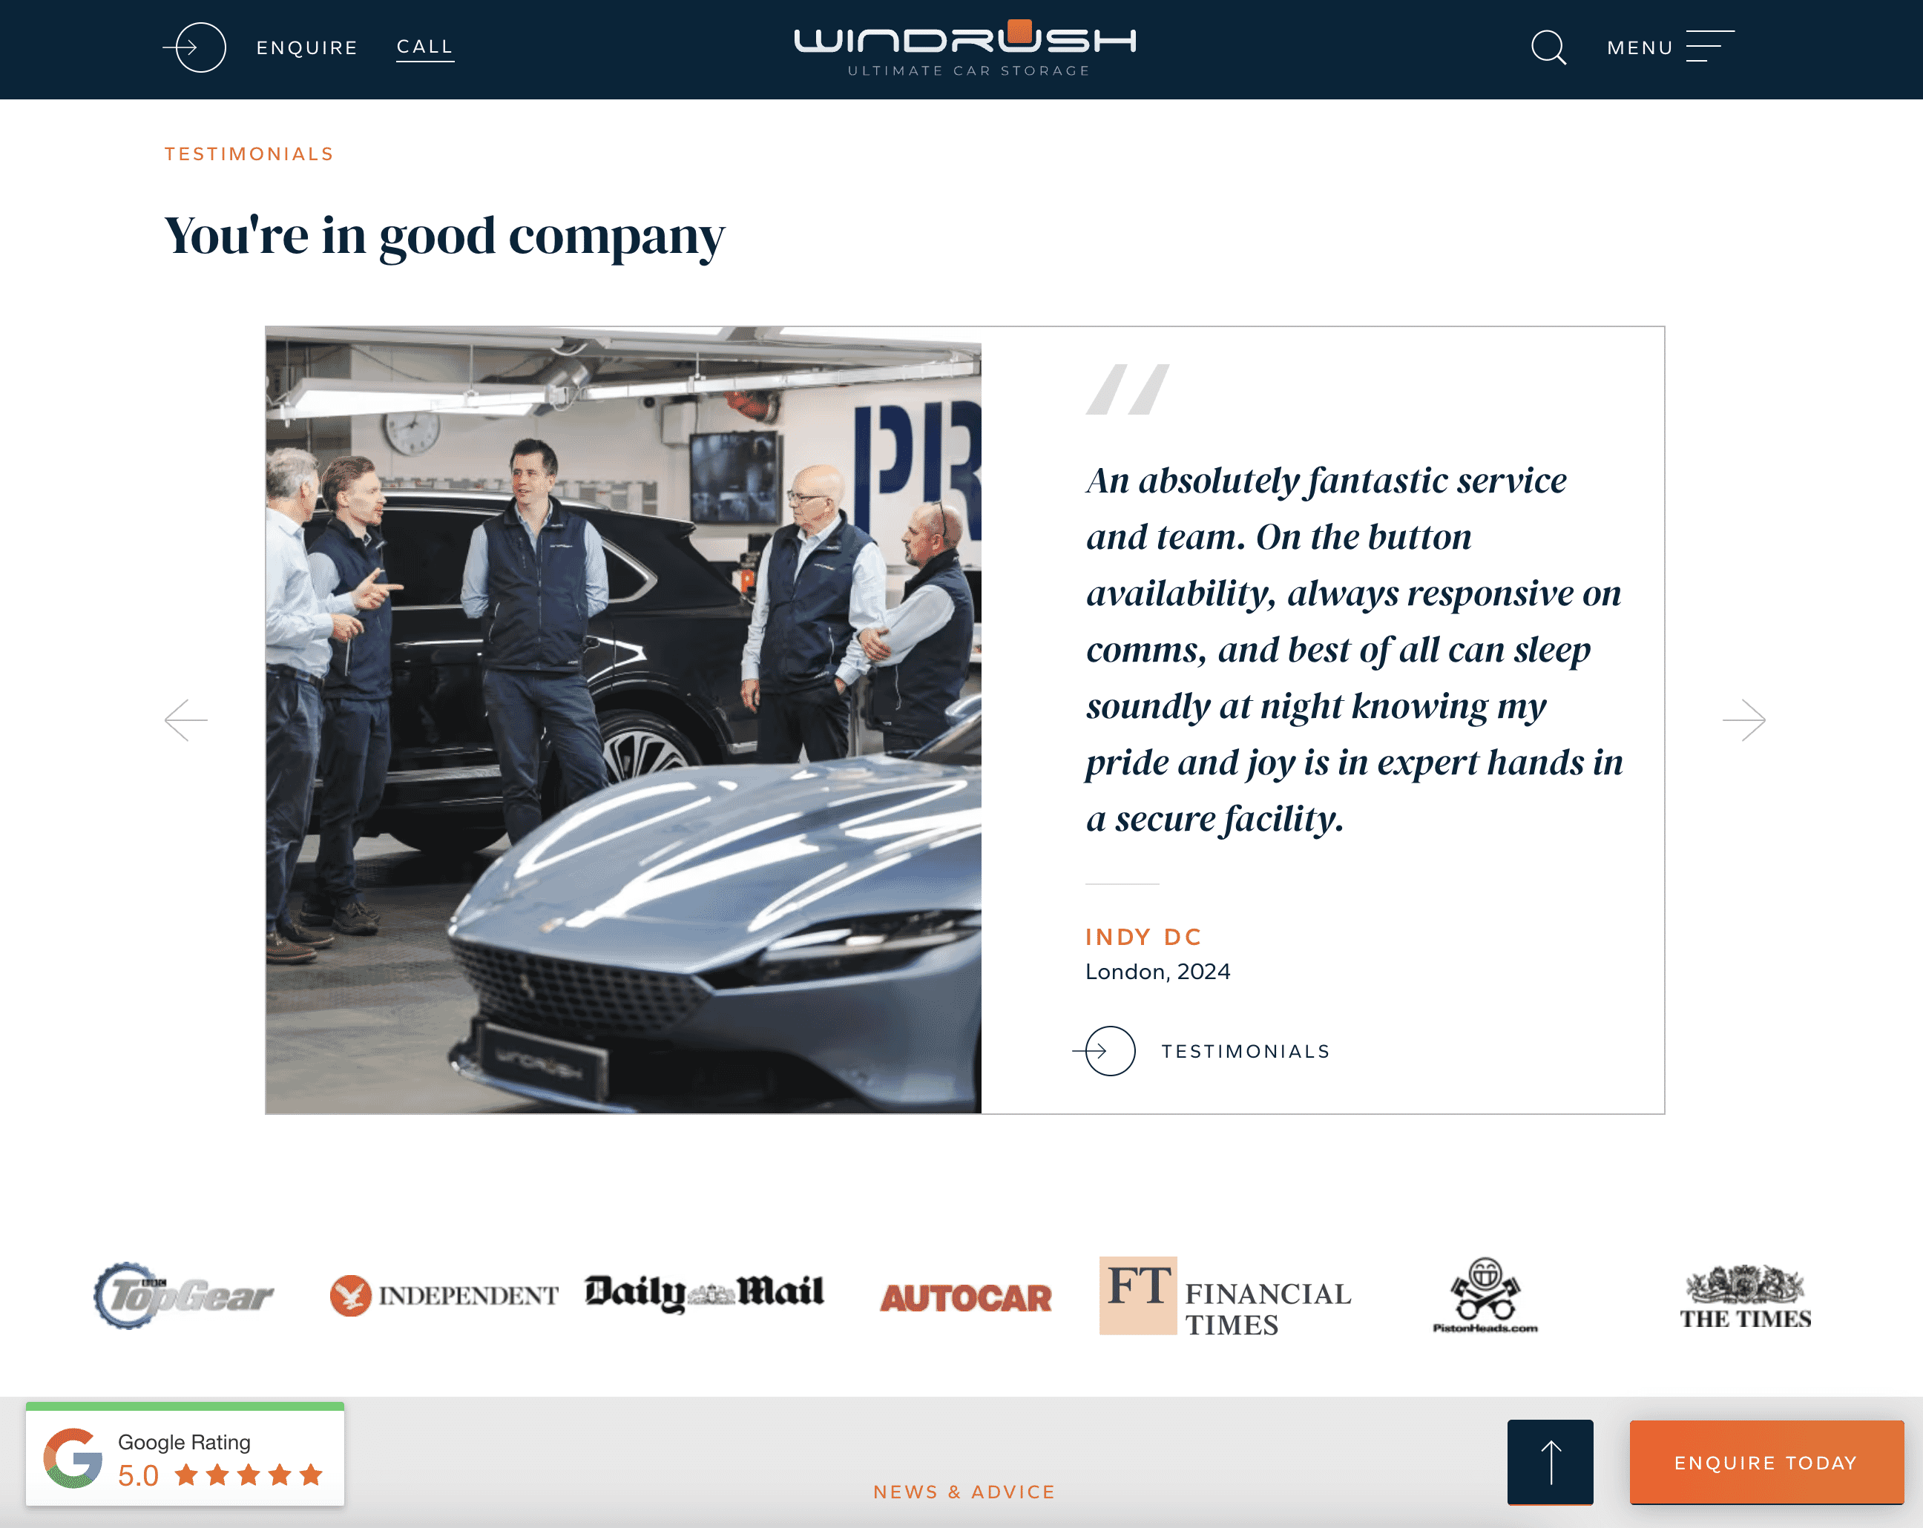Click the back-to-top arrow button
1923x1528 pixels.
coord(1550,1462)
